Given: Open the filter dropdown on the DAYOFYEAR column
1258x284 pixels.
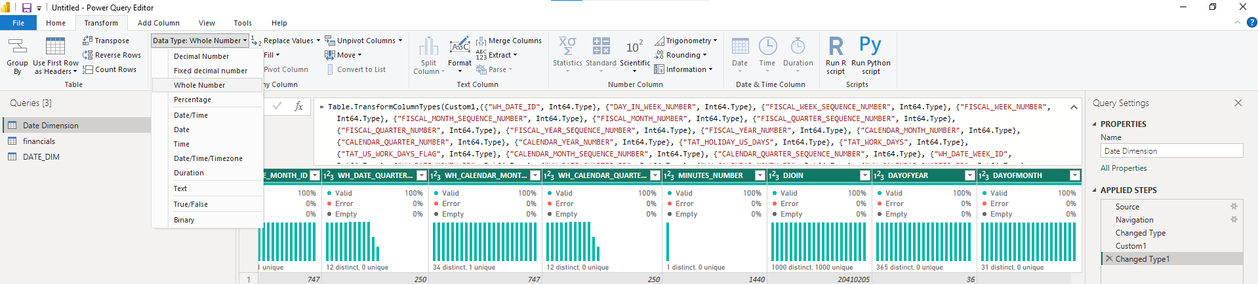Looking at the screenshot, I should coord(970,175).
